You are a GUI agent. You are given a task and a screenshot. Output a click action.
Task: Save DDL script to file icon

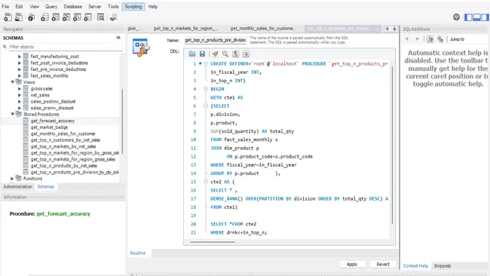pyautogui.click(x=203, y=54)
